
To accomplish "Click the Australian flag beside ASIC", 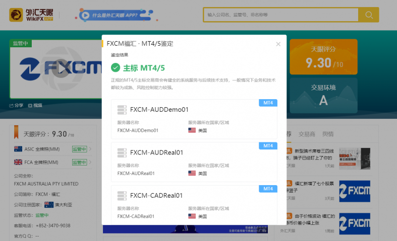I will pos(18,149).
